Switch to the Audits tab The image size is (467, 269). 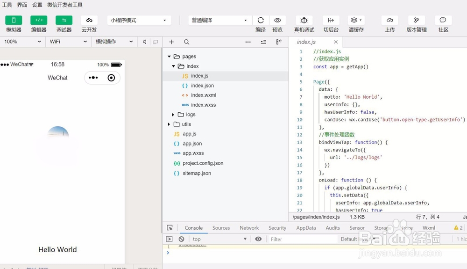tap(333, 228)
